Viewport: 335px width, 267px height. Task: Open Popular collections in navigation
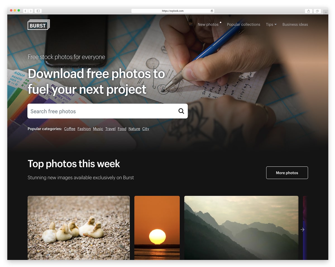click(x=243, y=25)
